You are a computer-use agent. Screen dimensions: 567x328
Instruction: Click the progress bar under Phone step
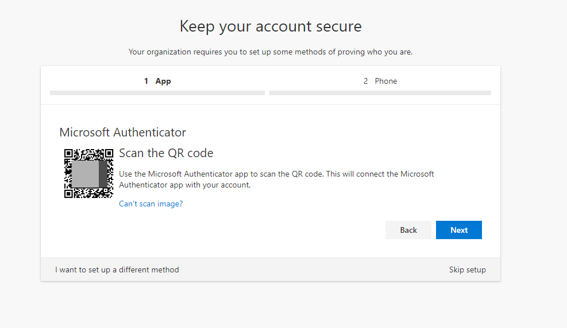pyautogui.click(x=380, y=93)
